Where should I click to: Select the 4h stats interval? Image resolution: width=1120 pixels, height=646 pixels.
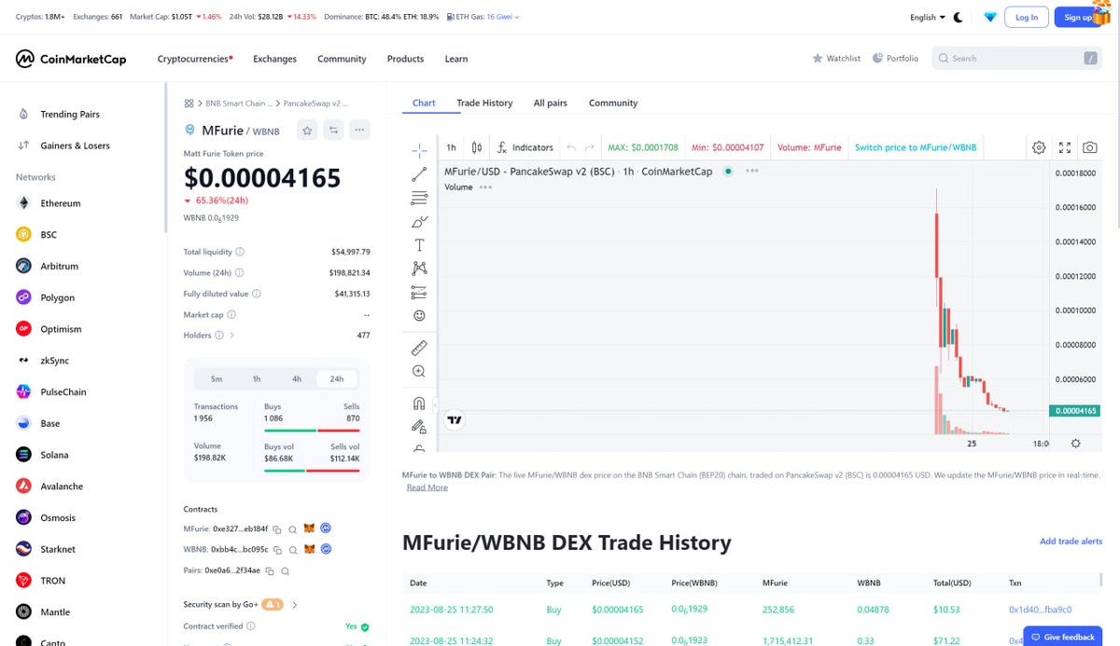[x=297, y=378]
